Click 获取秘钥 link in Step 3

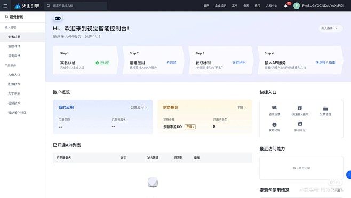point(239,62)
